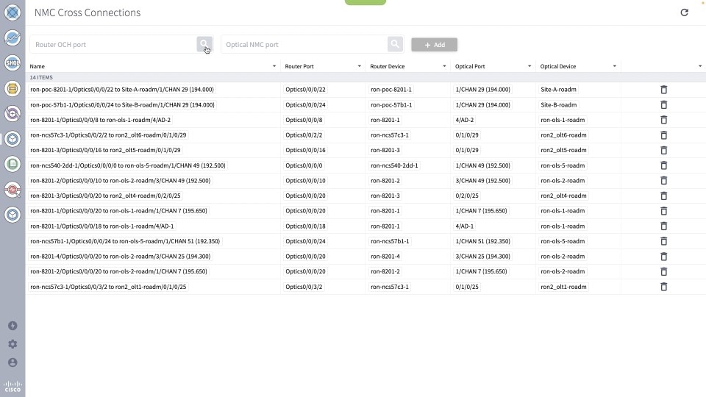The width and height of the screenshot is (706, 397).
Task: Select the 14 ITEMS group row
Action: [366, 77]
